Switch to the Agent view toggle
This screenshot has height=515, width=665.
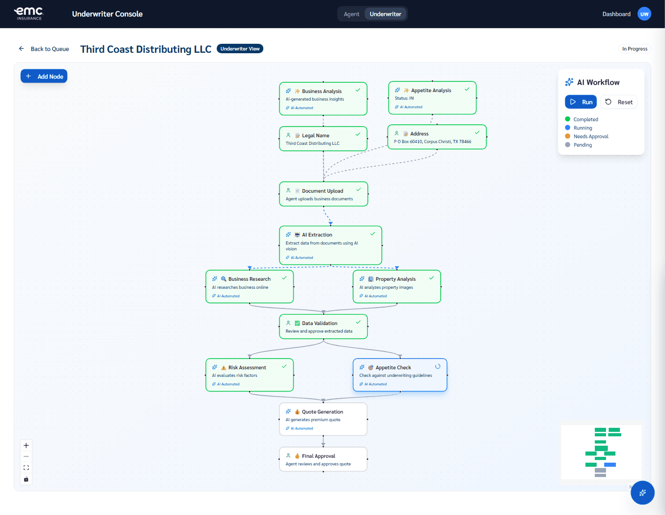[x=352, y=13]
